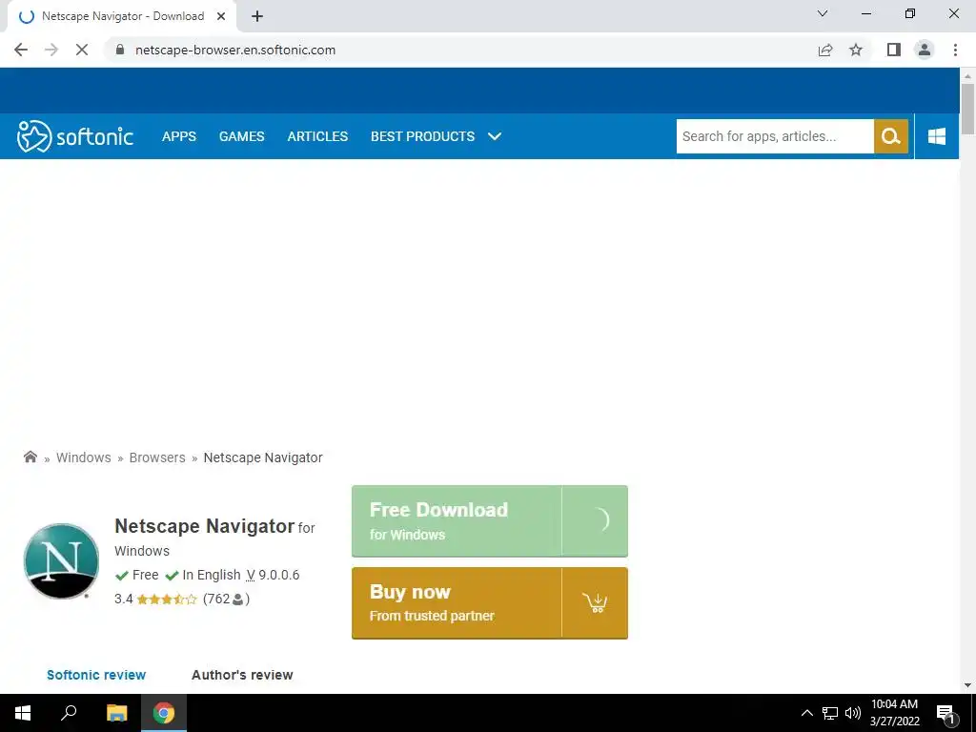This screenshot has width=976, height=732.
Task: Click the share page icon
Action: (x=825, y=50)
